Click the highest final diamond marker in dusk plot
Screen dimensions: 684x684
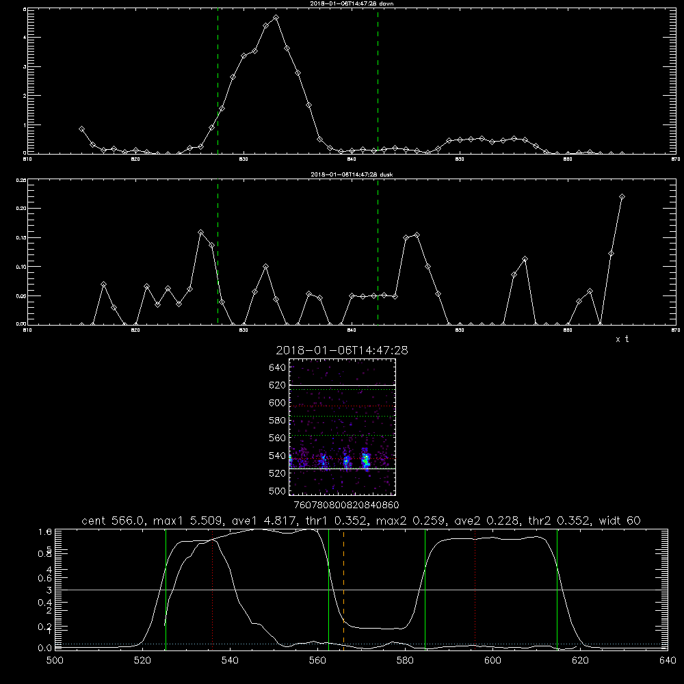[622, 197]
